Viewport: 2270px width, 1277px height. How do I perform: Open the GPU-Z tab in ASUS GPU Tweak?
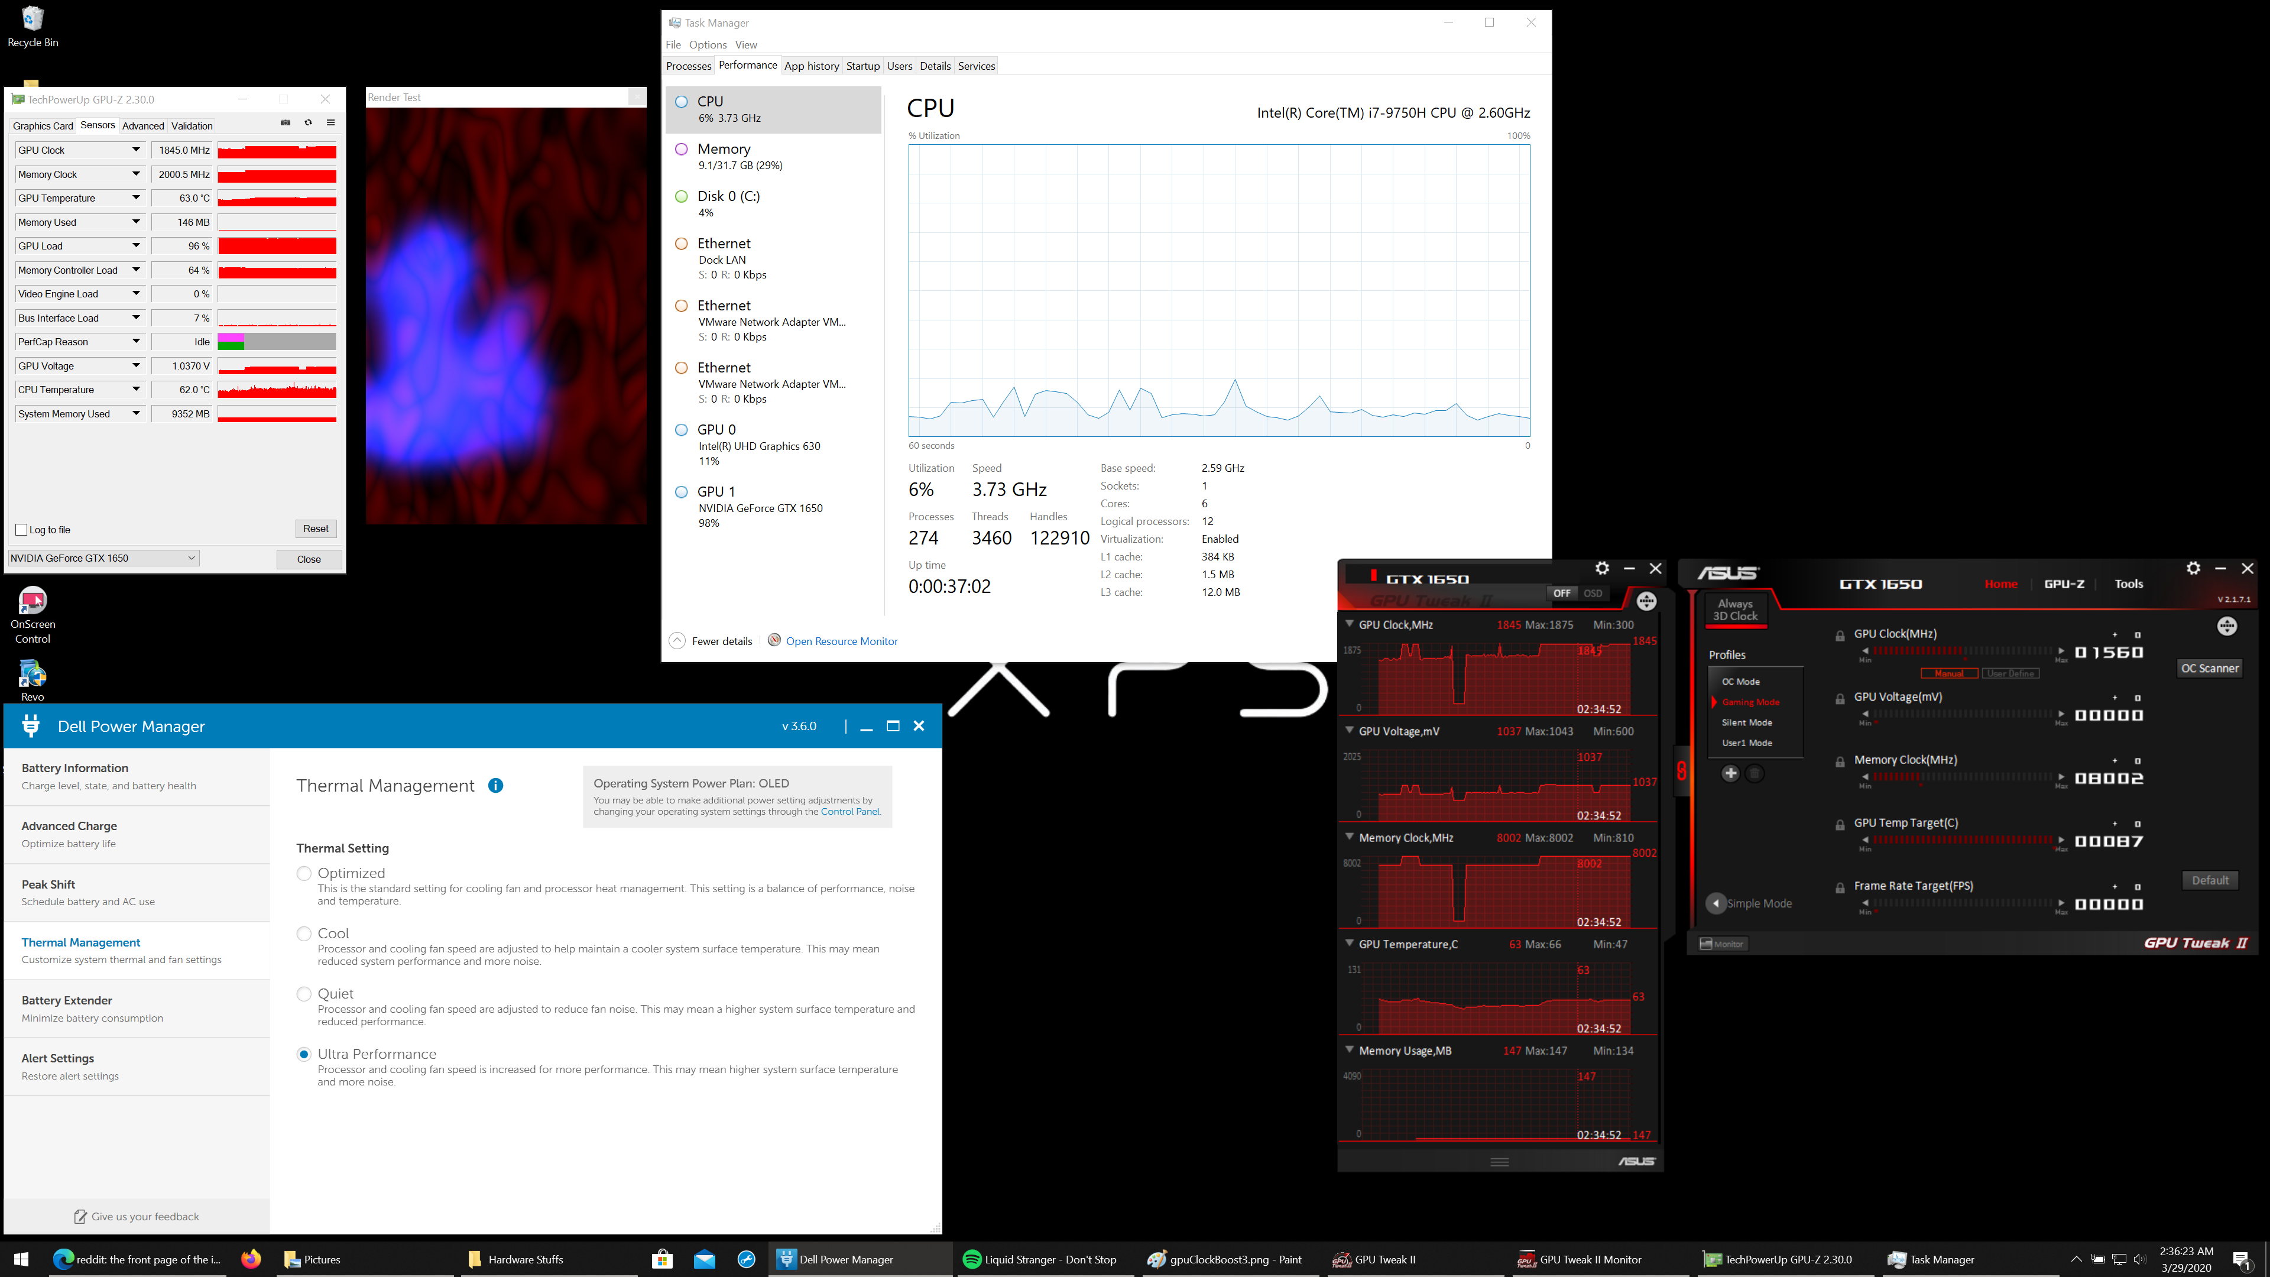[x=2064, y=584]
